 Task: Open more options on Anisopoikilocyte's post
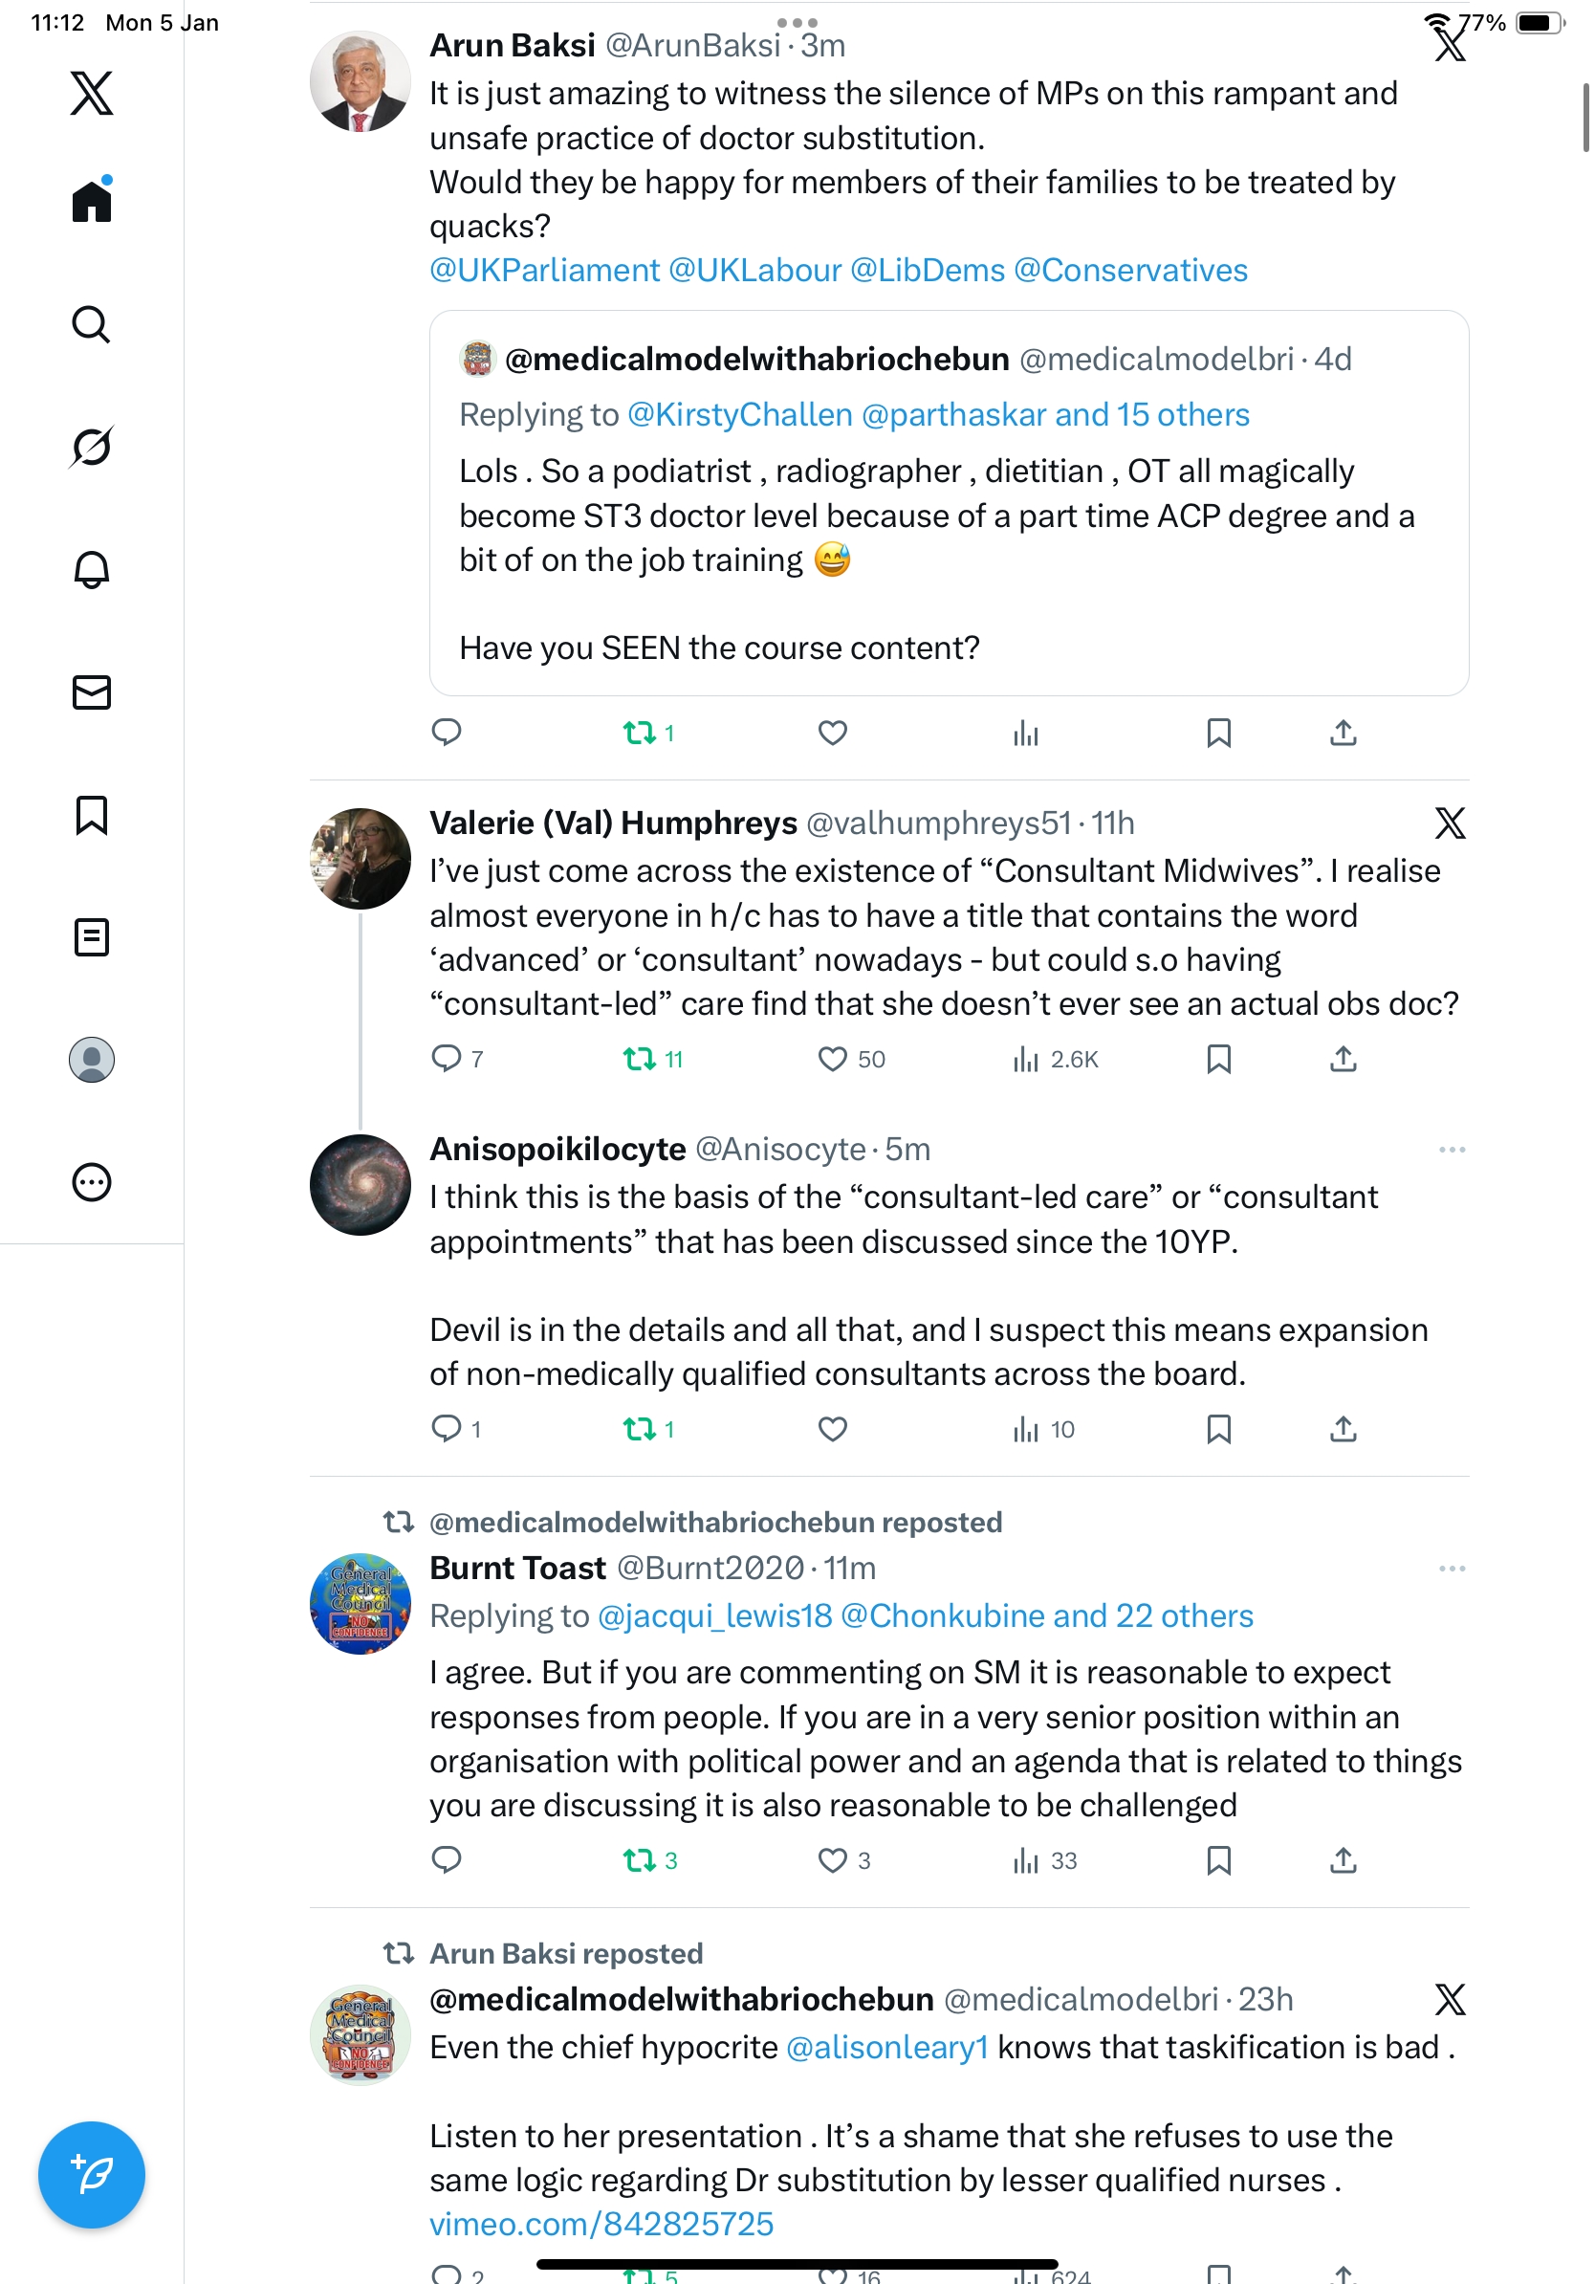point(1451,1150)
